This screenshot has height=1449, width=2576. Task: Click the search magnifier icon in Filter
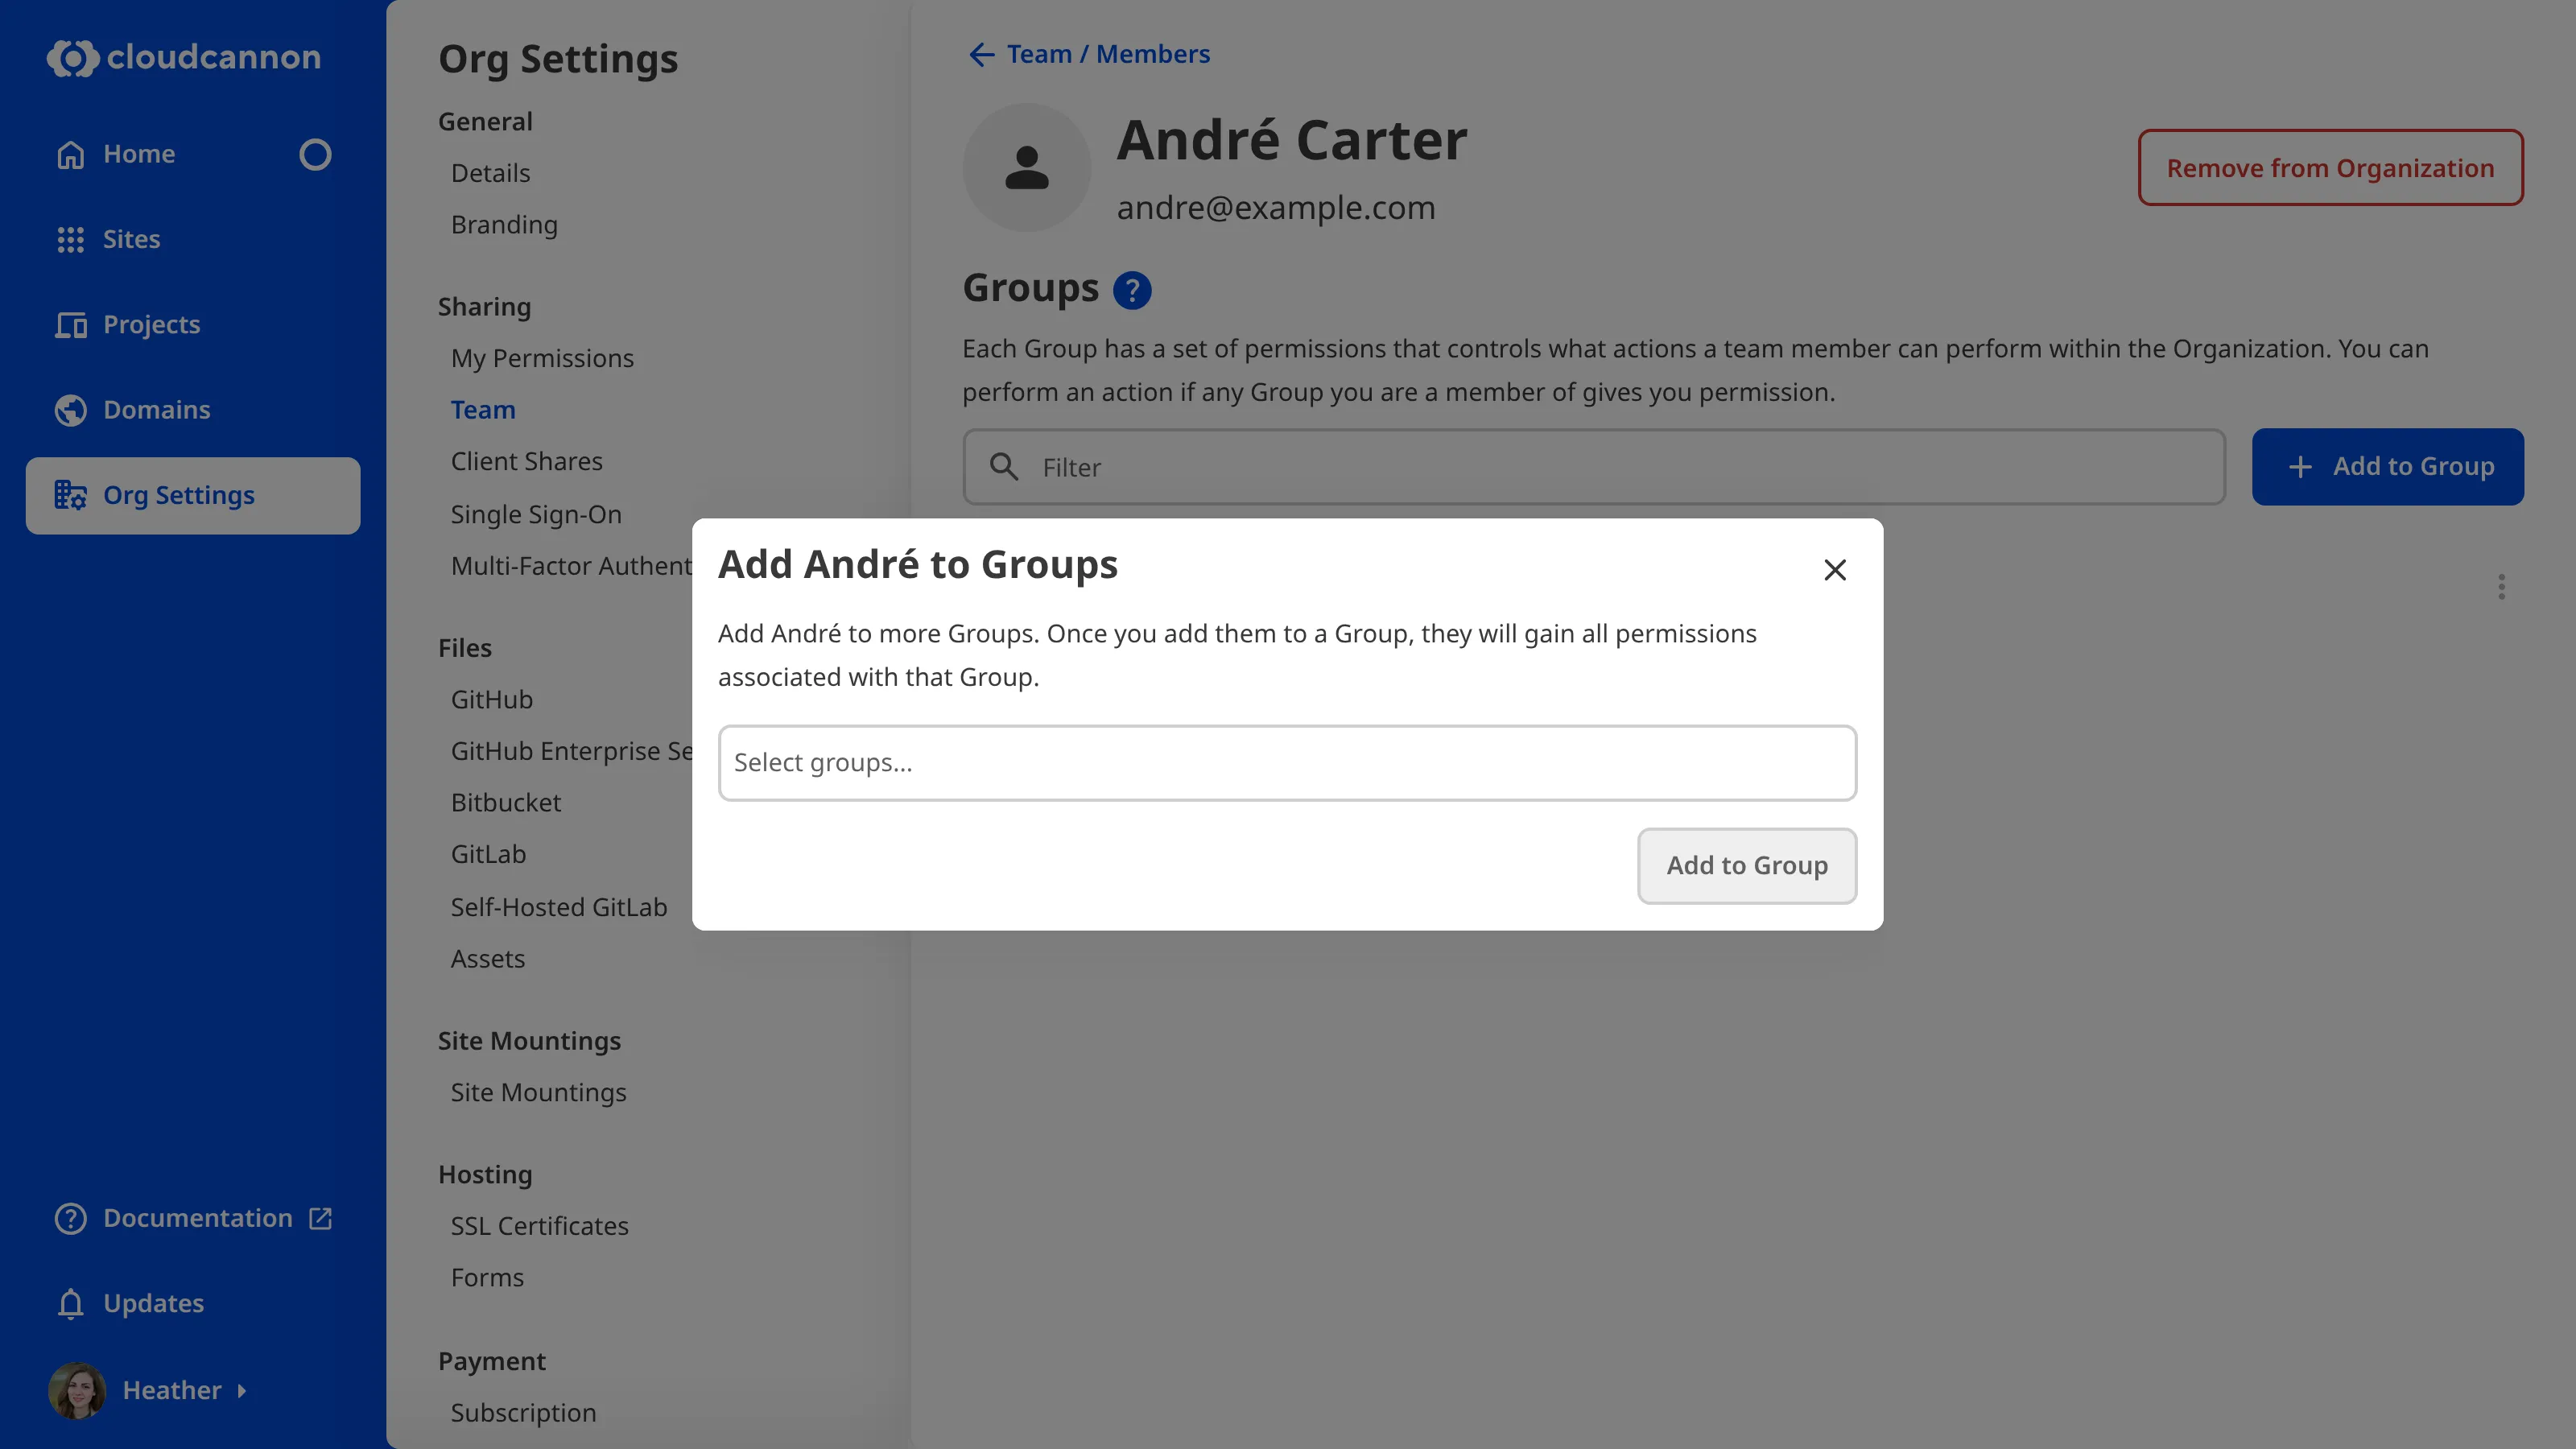click(x=1003, y=467)
